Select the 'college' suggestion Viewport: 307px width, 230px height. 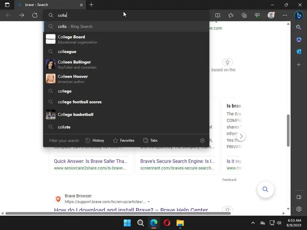point(126,91)
